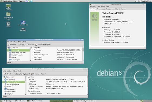Click the Memory row value 4061MB

[65, 52]
